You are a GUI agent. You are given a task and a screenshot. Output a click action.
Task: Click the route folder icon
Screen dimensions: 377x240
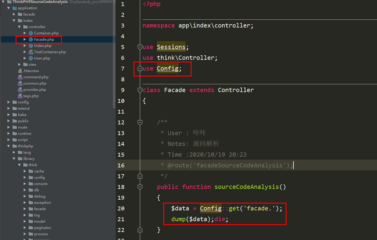pos(15,127)
